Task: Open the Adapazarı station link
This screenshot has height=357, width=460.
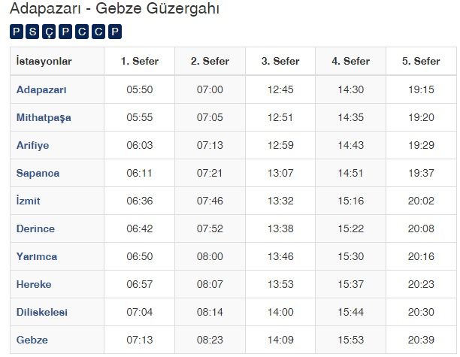Action: 41,89
